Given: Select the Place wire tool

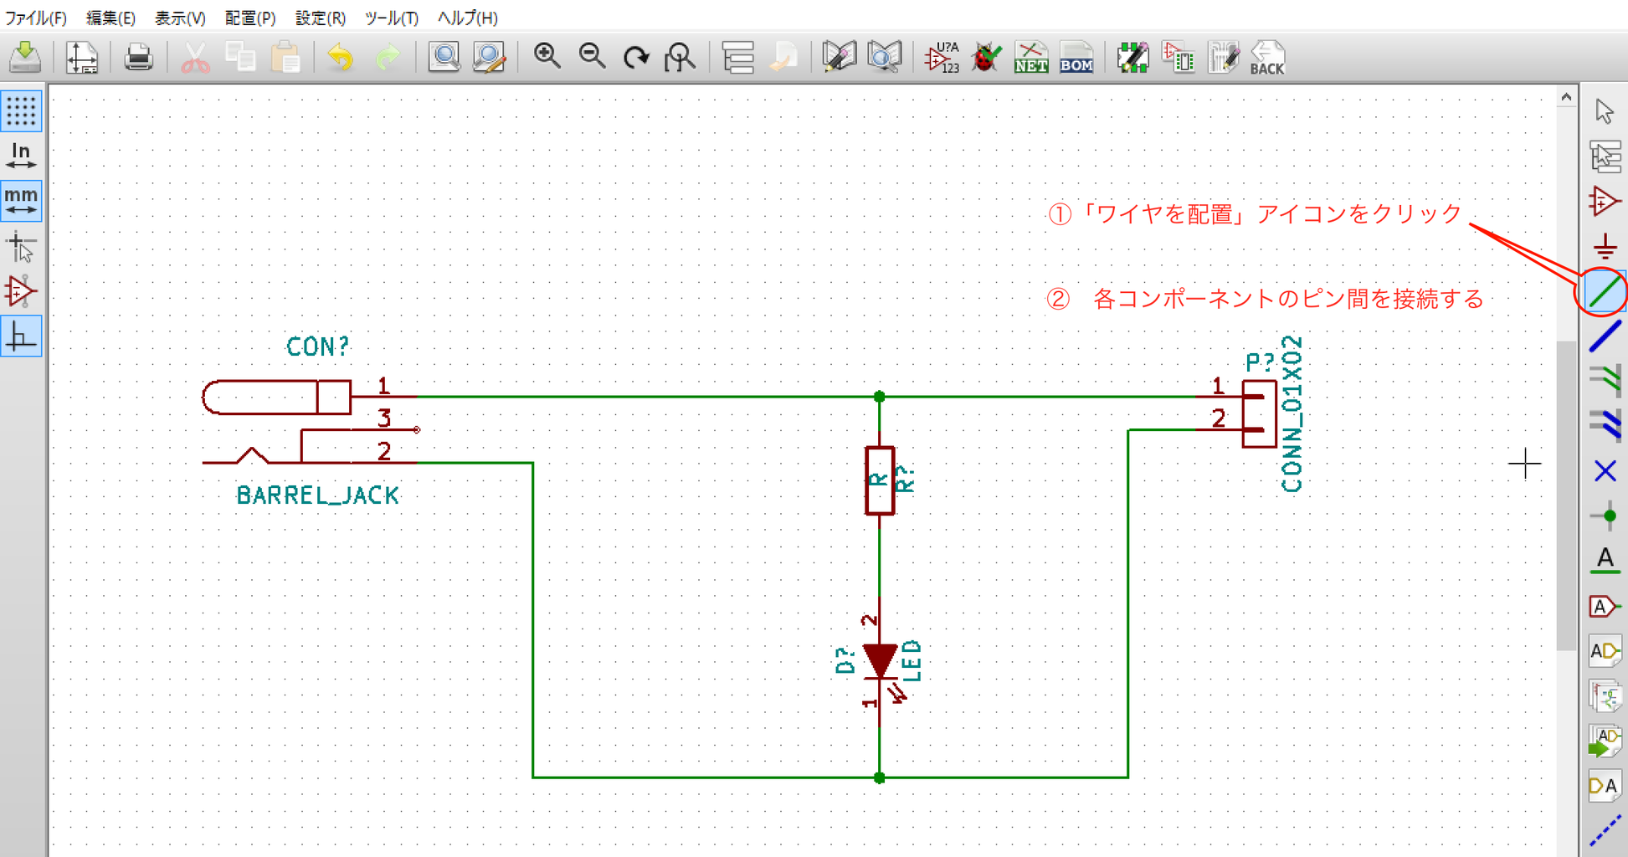Looking at the screenshot, I should (1605, 291).
